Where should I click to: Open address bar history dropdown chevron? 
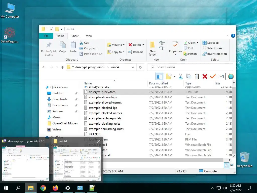tap(133, 67)
